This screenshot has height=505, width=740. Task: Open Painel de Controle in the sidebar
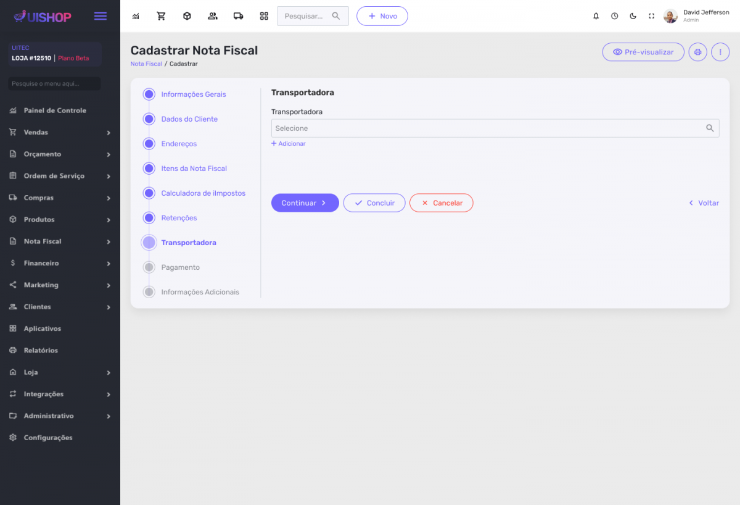pyautogui.click(x=55, y=111)
